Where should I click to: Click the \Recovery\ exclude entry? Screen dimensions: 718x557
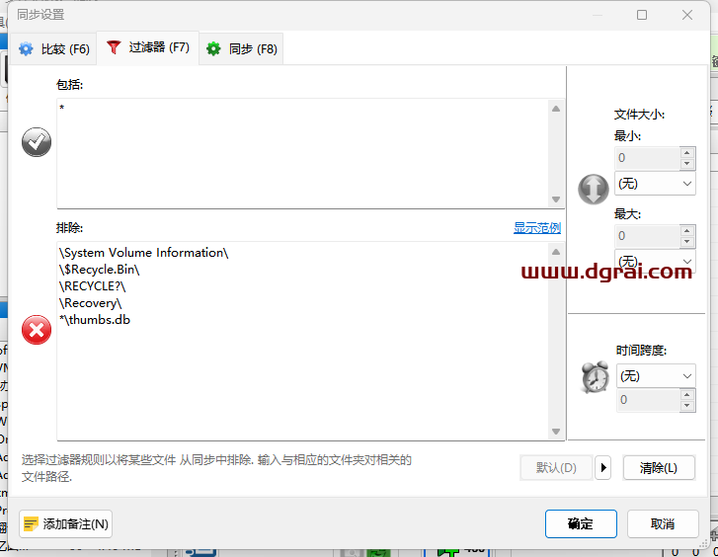[x=90, y=303]
